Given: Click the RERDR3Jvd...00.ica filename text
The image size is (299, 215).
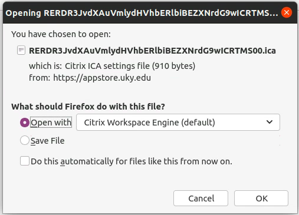Looking at the screenshot, I should pos(152,51).
